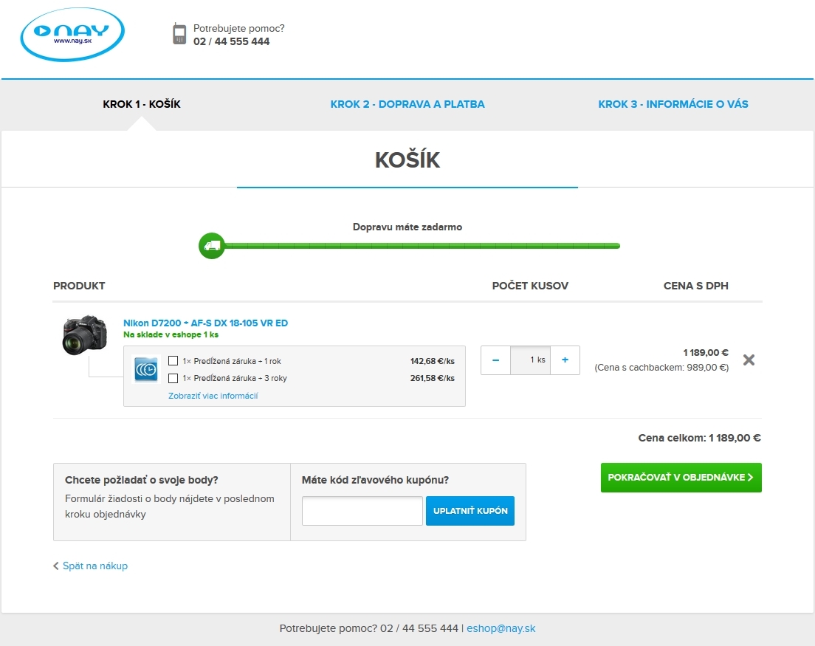
Task: Go to Krok 2 - Doprava a platba
Action: (407, 104)
